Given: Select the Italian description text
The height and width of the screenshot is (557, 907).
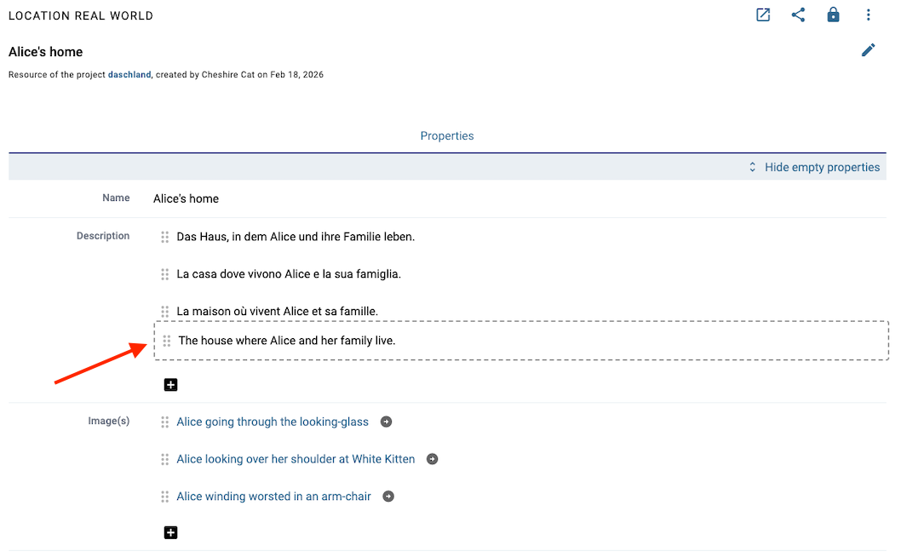Looking at the screenshot, I should tap(289, 274).
